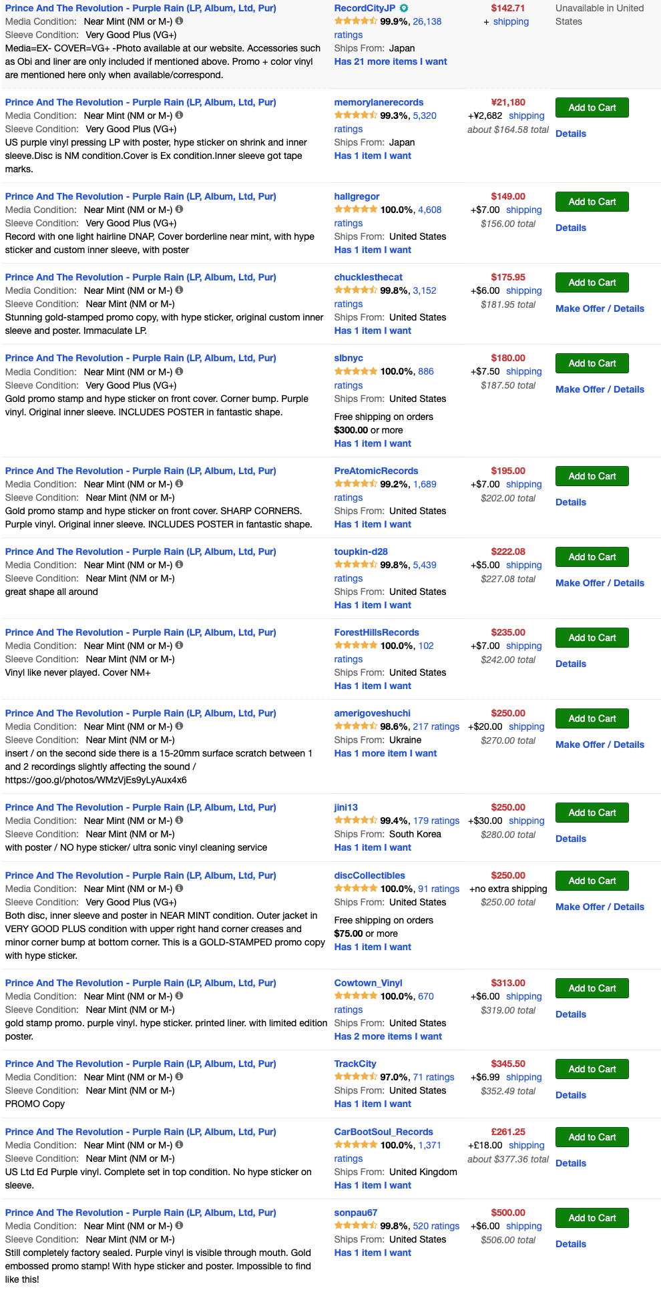Click Media Condition info icon in jini13 listing
661x1300 pixels.
[x=179, y=820]
